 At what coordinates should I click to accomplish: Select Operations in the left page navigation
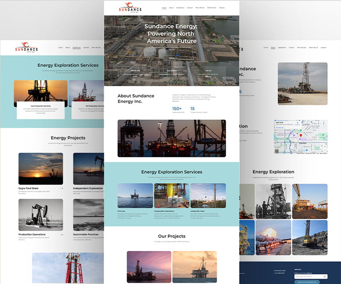pyautogui.click(x=77, y=47)
